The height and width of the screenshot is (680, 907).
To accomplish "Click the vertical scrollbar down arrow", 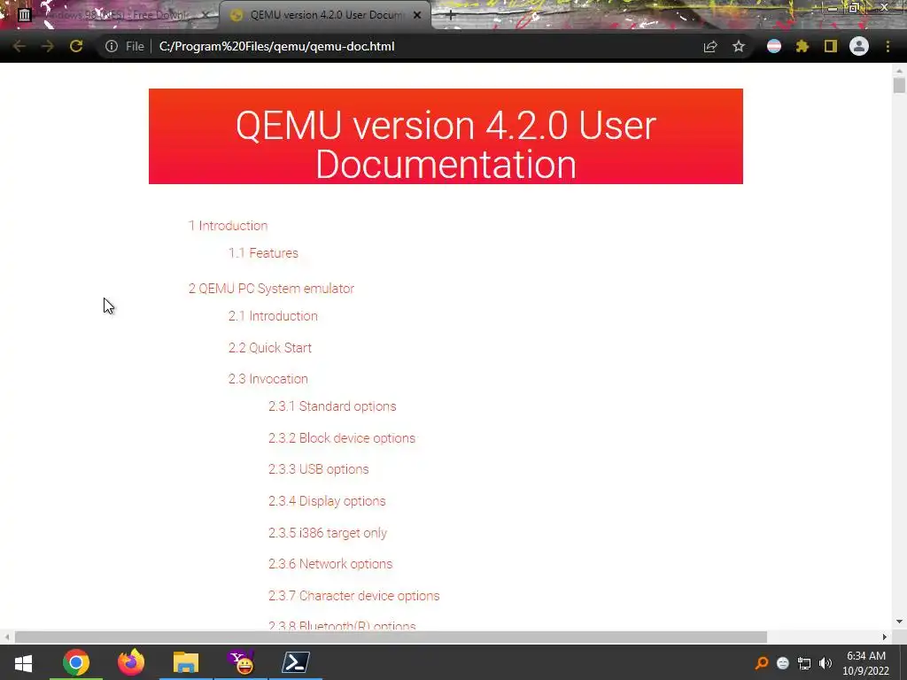I will pos(899,622).
